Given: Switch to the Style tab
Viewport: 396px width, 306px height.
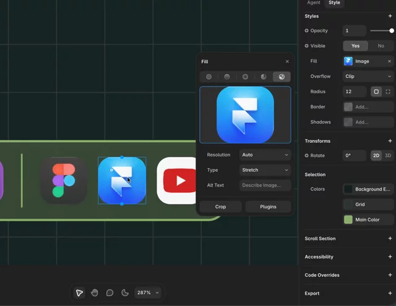Looking at the screenshot, I should click(x=334, y=2).
